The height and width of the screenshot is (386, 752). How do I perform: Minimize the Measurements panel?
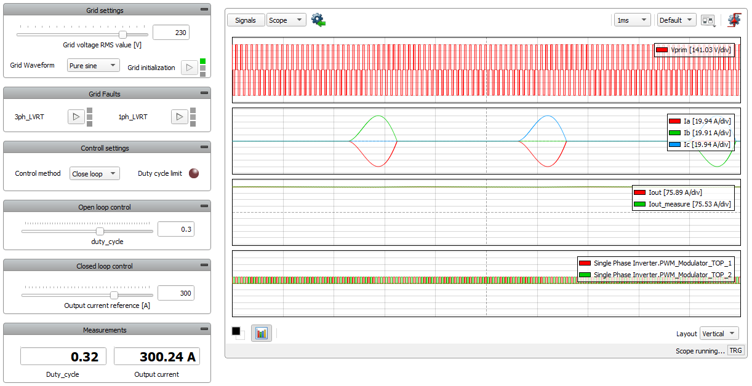204,330
